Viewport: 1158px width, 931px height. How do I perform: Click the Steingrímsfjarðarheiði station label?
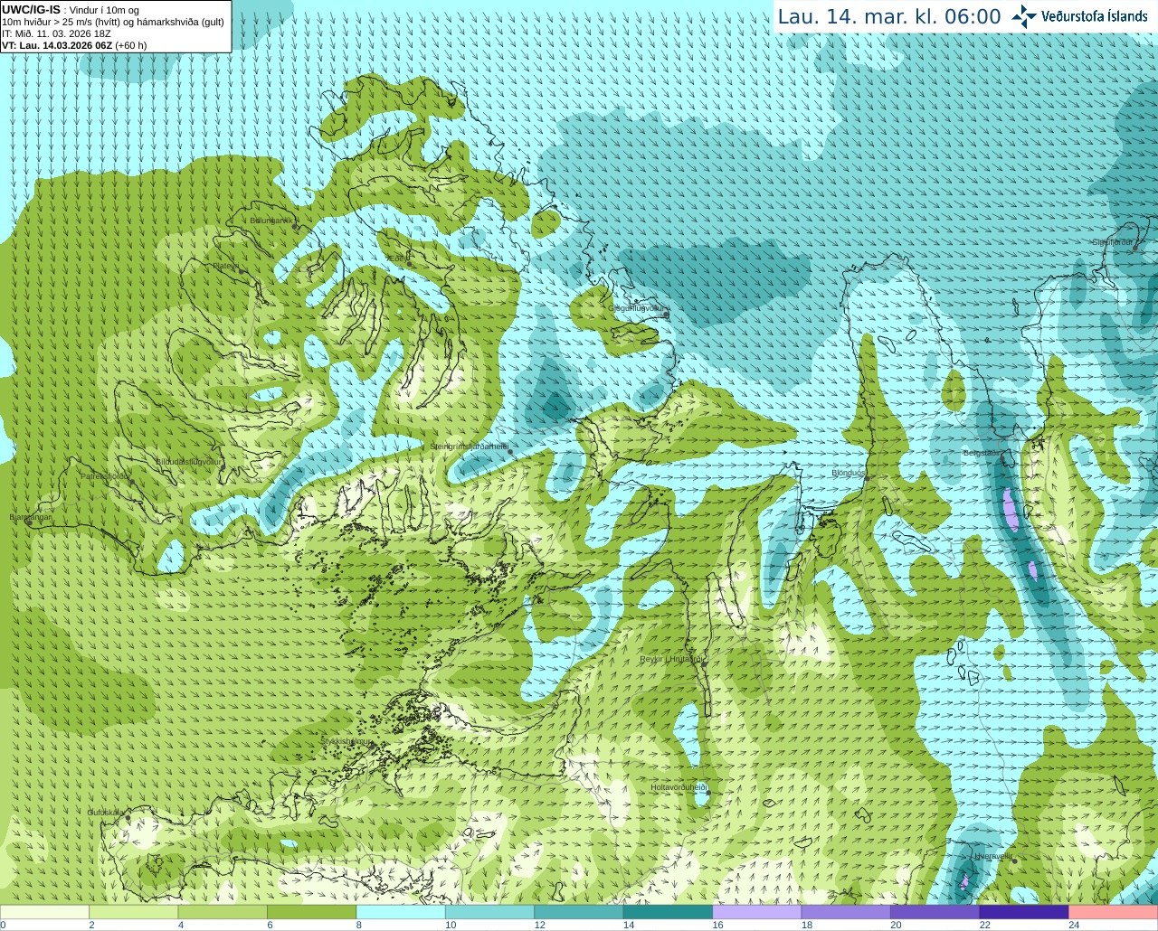468,447
